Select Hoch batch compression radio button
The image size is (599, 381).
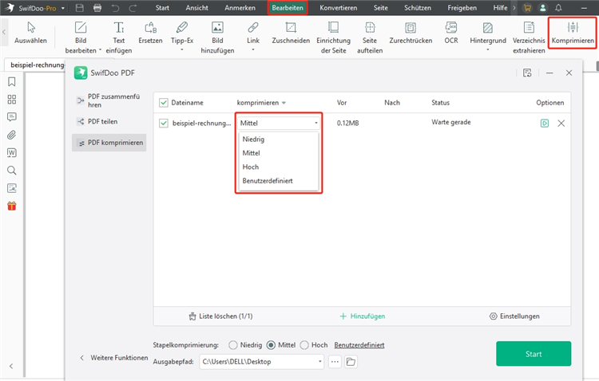304,345
